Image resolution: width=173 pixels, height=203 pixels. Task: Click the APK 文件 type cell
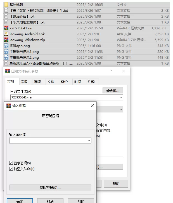(x=124, y=34)
